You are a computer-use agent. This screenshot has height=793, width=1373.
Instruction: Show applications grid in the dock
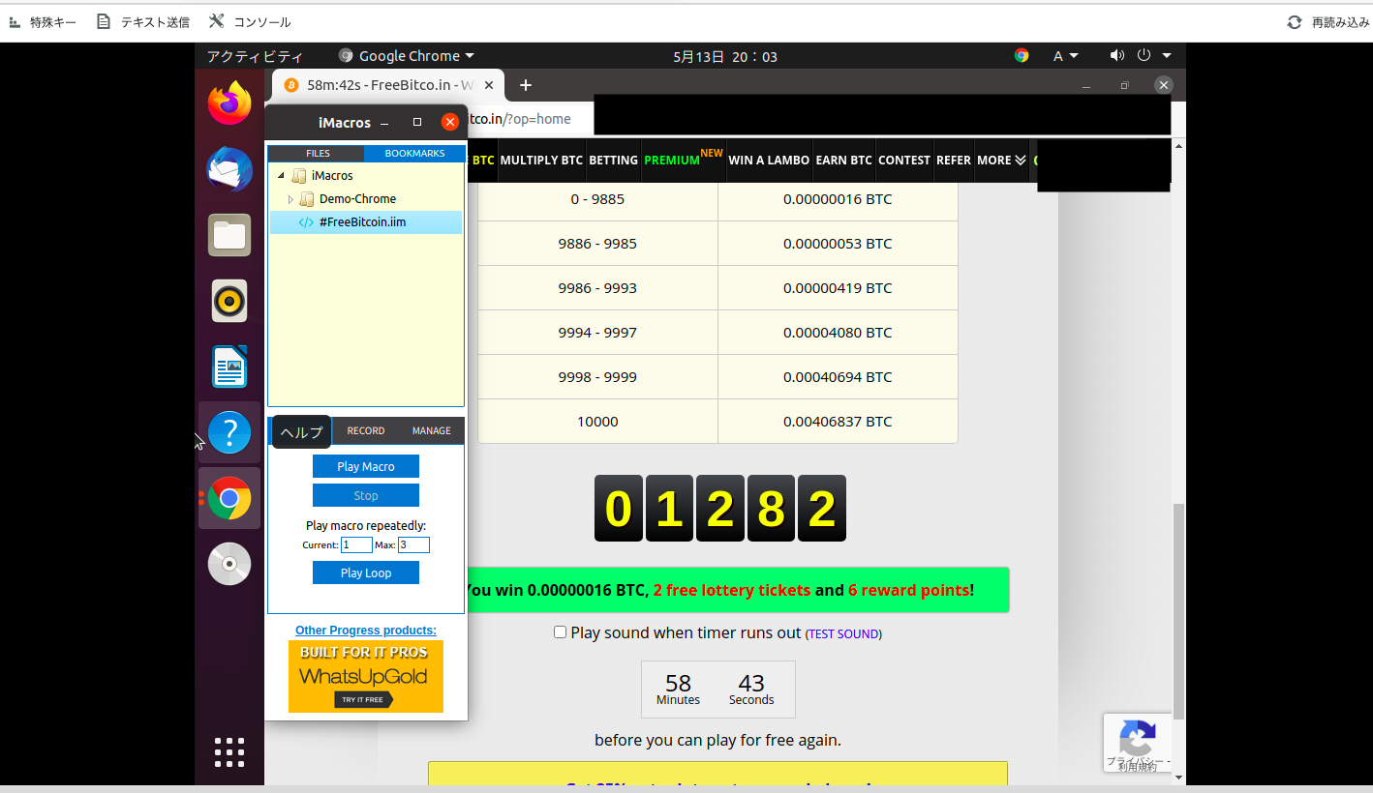[229, 751]
